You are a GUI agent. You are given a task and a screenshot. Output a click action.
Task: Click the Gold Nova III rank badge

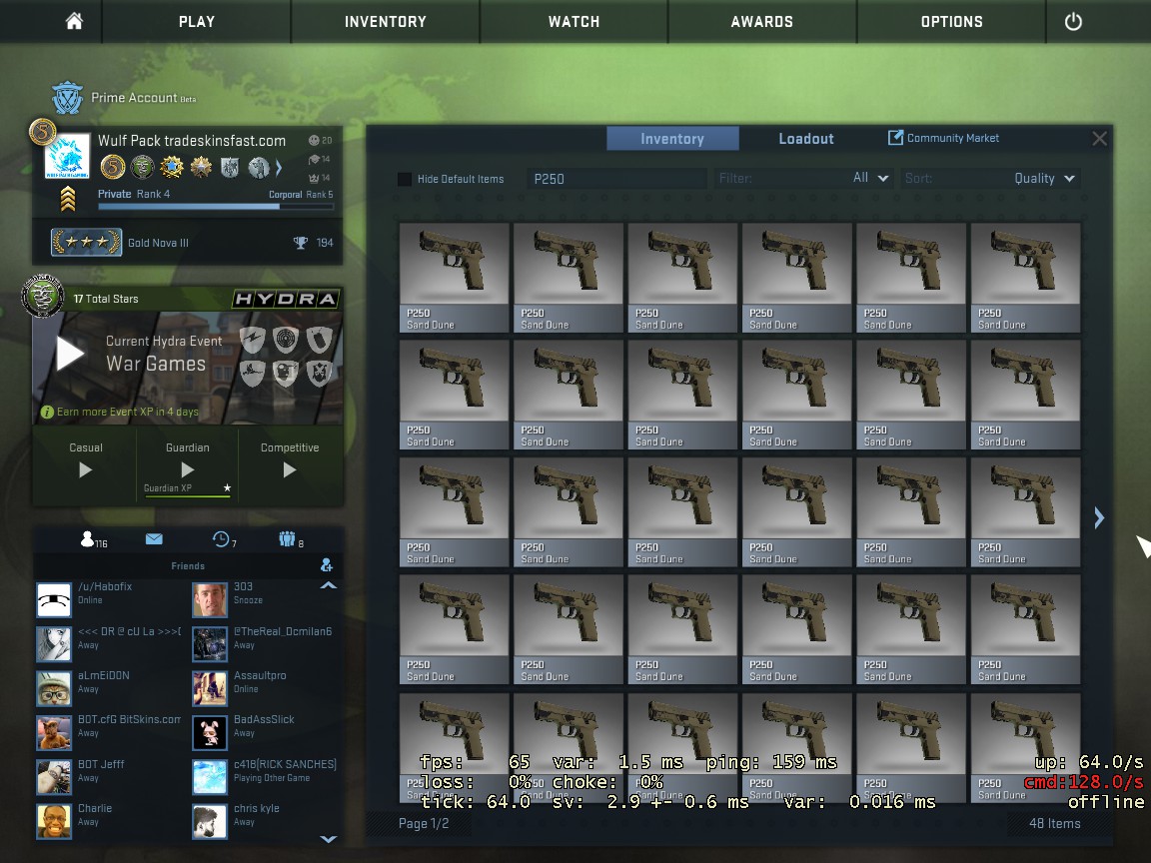(x=86, y=242)
